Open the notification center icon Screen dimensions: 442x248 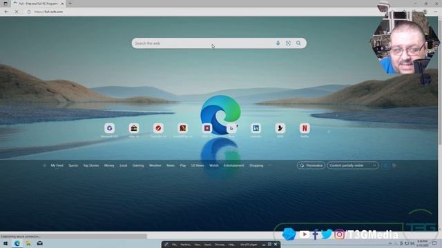point(434,243)
